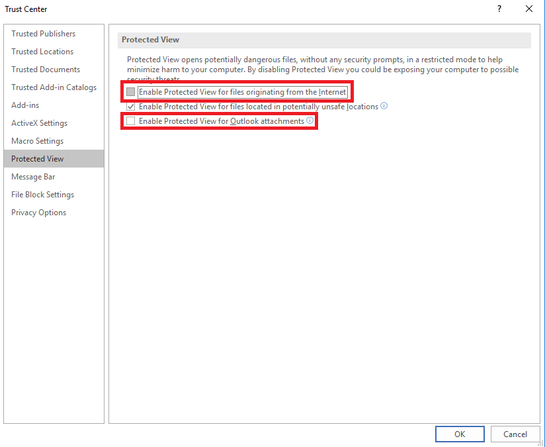Switch to Trusted Locations settings

click(42, 52)
